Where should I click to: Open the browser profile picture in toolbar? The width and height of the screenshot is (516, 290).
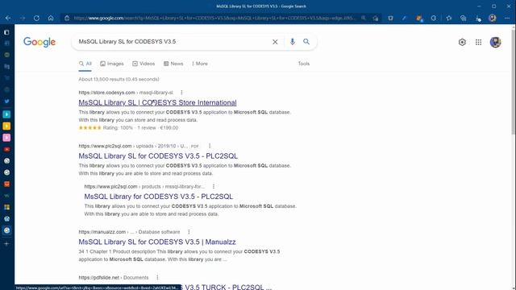[493, 18]
